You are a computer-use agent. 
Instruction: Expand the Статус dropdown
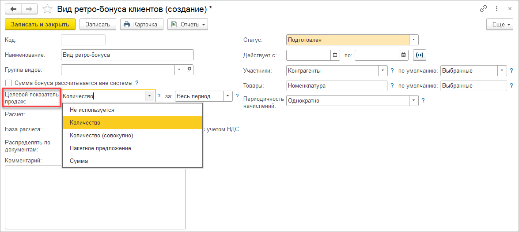[x=413, y=40]
